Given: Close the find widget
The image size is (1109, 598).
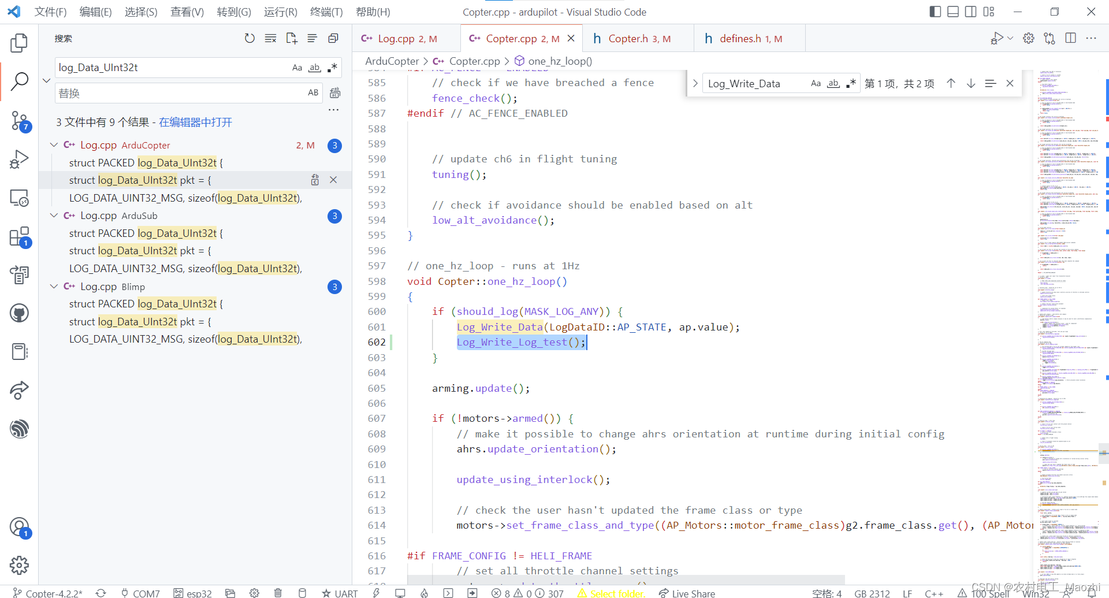Looking at the screenshot, I should 1010,83.
